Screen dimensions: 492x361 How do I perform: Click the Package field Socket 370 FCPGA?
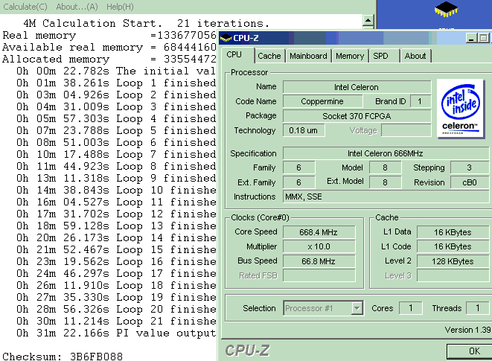(x=357, y=116)
